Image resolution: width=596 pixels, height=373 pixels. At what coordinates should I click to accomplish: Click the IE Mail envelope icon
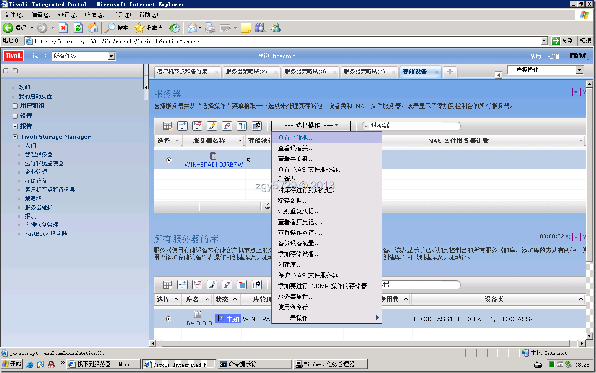click(x=192, y=28)
